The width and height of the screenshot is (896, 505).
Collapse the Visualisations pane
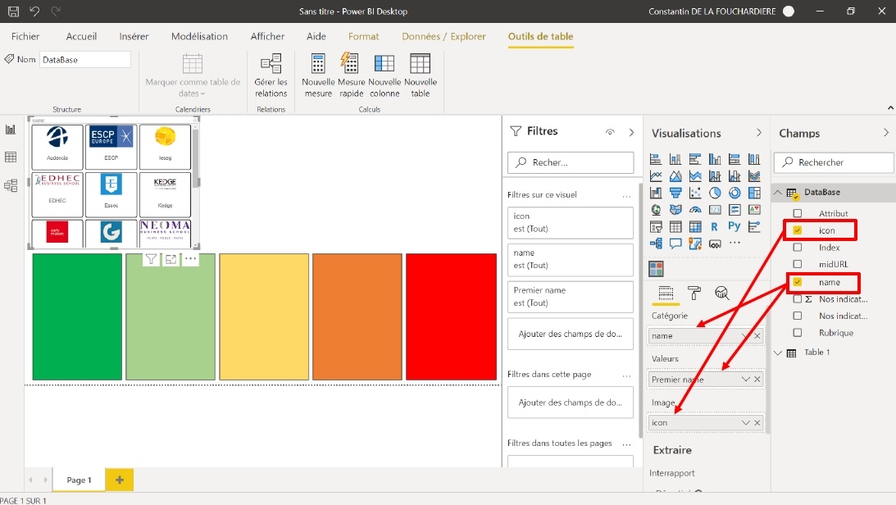pyautogui.click(x=759, y=133)
